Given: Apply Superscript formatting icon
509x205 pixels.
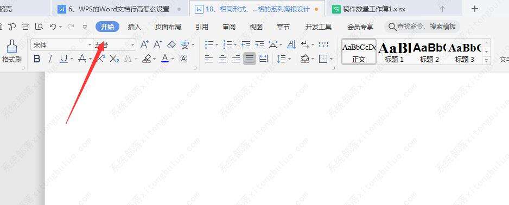Looking at the screenshot, I should [101, 59].
